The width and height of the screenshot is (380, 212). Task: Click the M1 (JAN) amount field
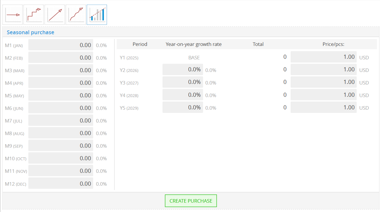pos(61,45)
